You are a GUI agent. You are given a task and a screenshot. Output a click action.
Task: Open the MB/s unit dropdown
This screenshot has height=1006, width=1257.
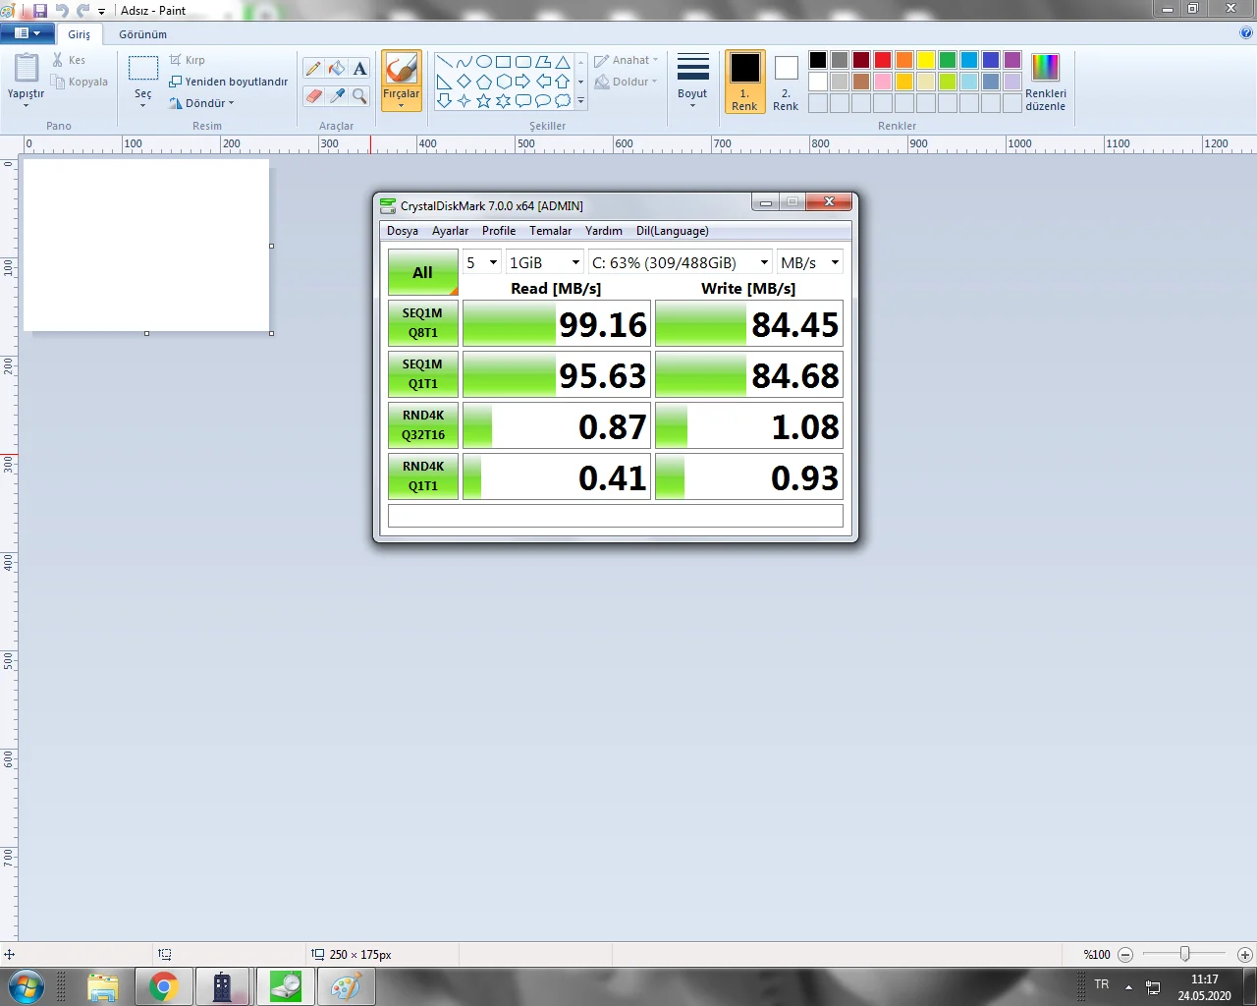(x=810, y=262)
